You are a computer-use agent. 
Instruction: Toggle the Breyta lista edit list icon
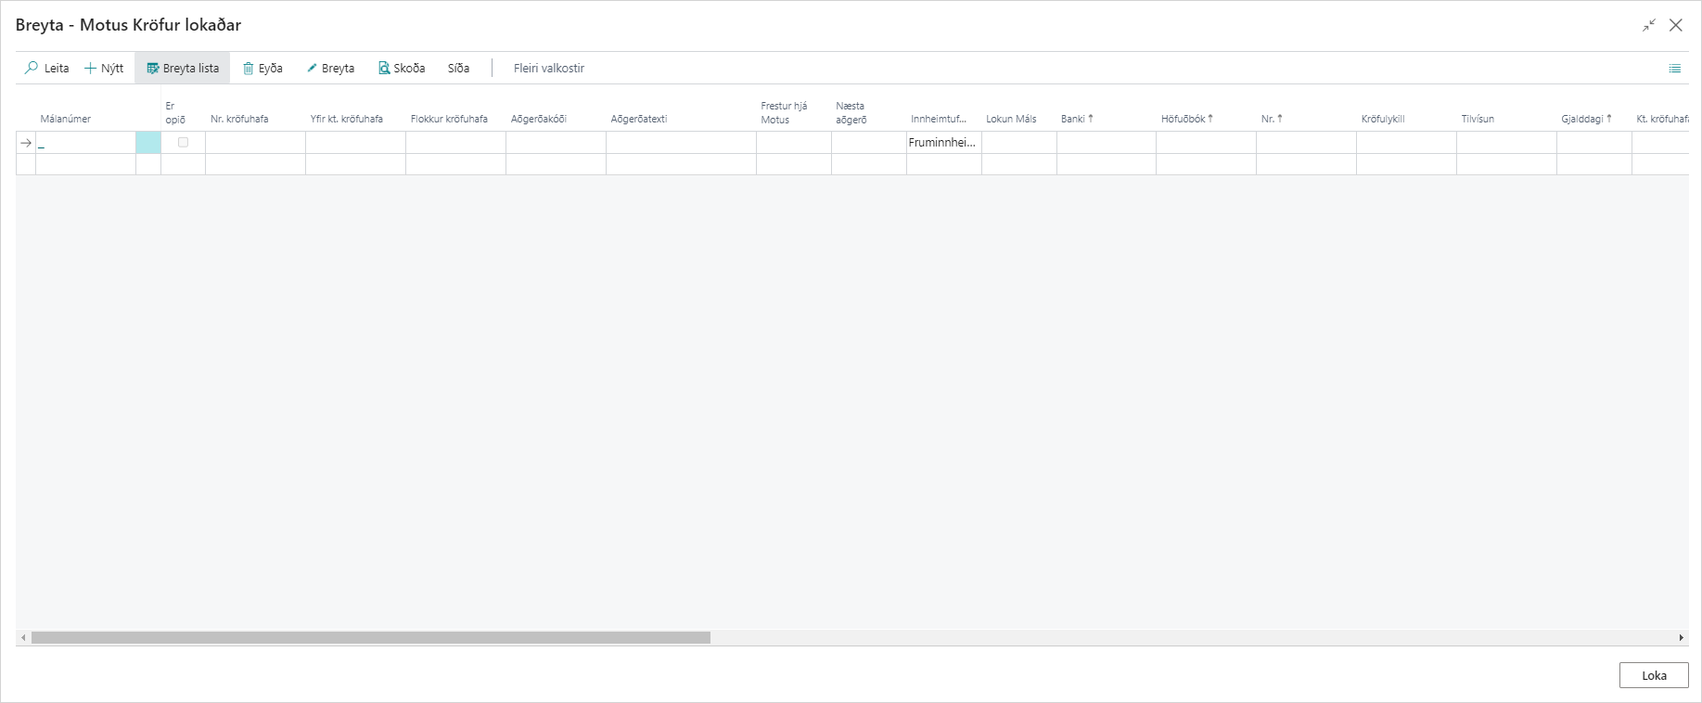153,69
